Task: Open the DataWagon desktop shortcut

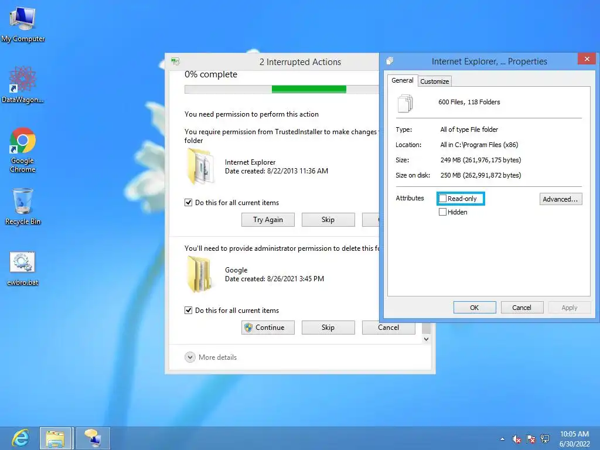Action: point(23,84)
